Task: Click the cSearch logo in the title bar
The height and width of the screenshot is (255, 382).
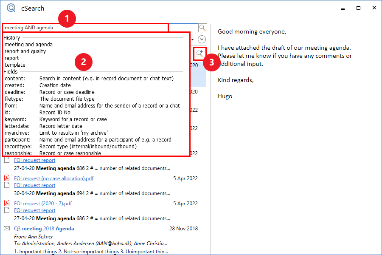Action: [11, 8]
